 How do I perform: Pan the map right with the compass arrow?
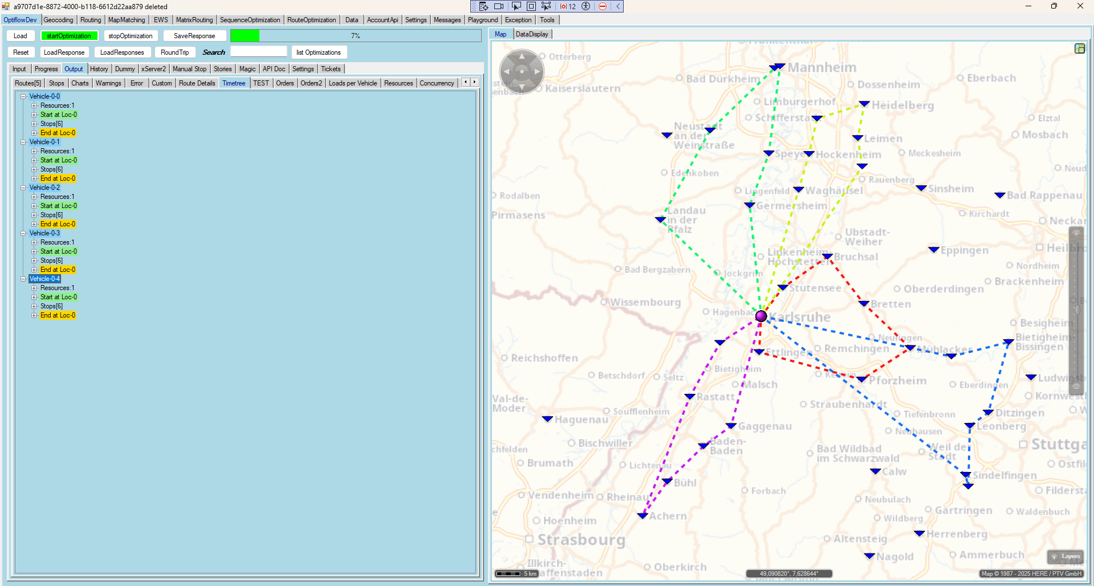coord(537,72)
